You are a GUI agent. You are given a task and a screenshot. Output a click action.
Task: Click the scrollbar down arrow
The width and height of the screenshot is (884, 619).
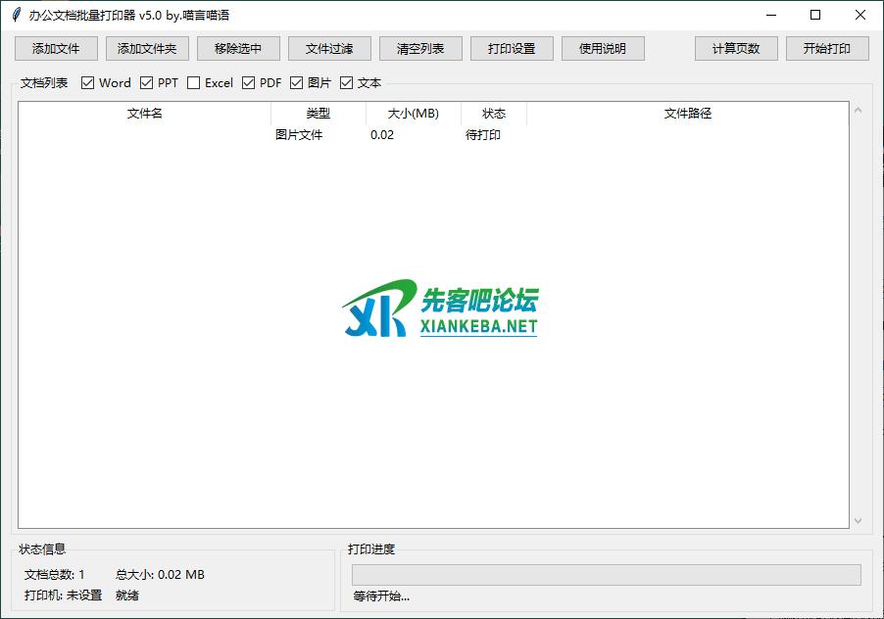click(x=859, y=521)
